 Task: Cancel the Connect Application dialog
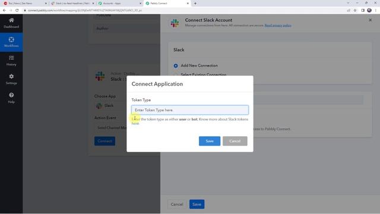(235, 141)
